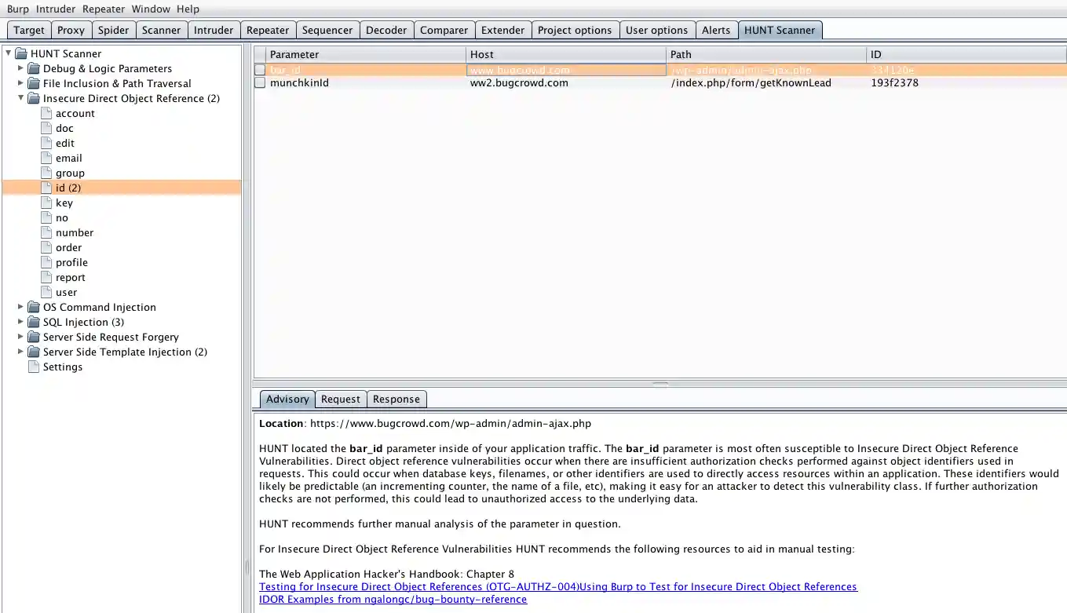1067x613 pixels.
Task: Click the OS Command Injection folder icon
Action: point(33,307)
